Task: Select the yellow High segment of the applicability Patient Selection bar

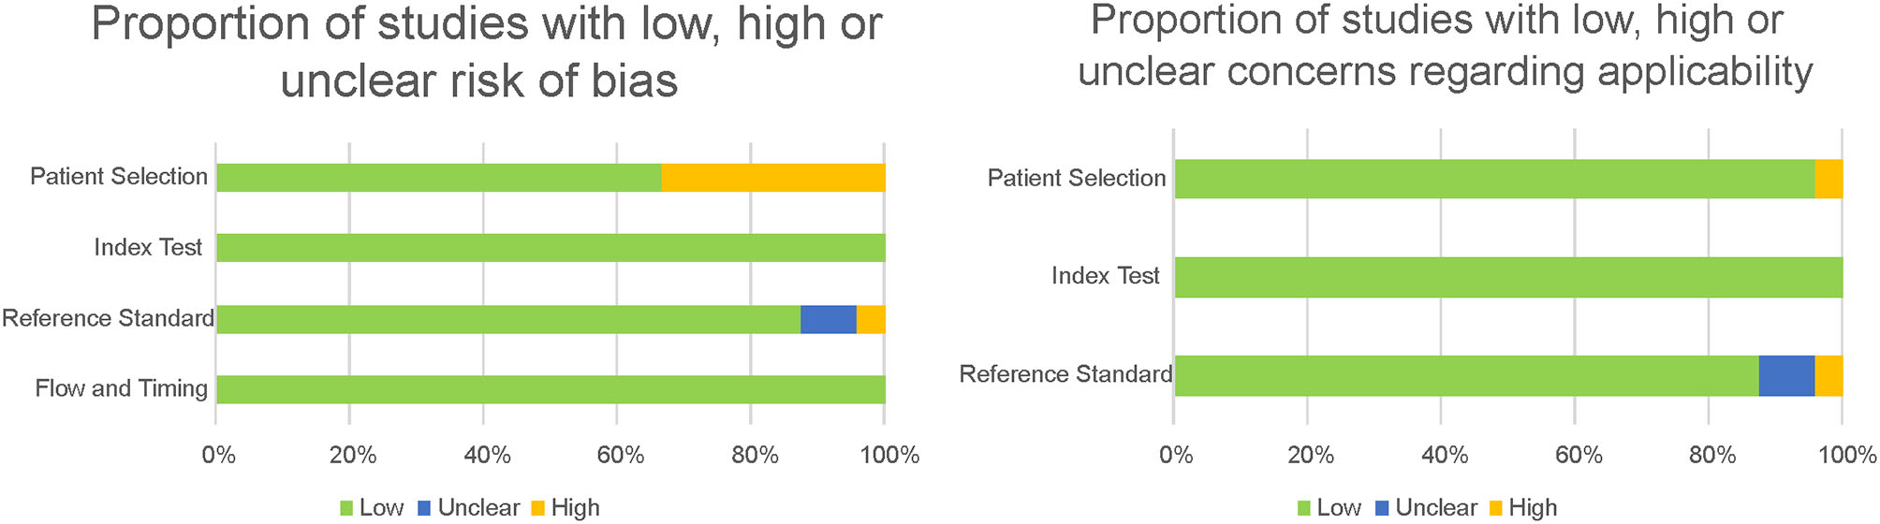Action: (1829, 179)
